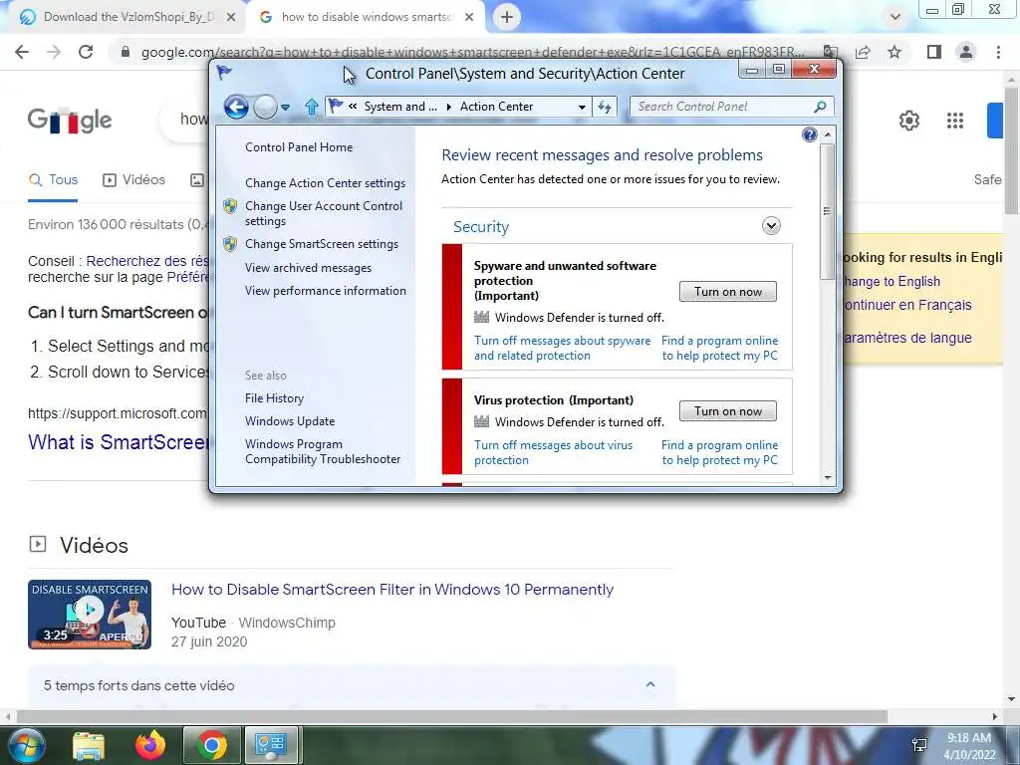This screenshot has height=765, width=1020.
Task: Open Control Panel Home link
Action: [299, 147]
